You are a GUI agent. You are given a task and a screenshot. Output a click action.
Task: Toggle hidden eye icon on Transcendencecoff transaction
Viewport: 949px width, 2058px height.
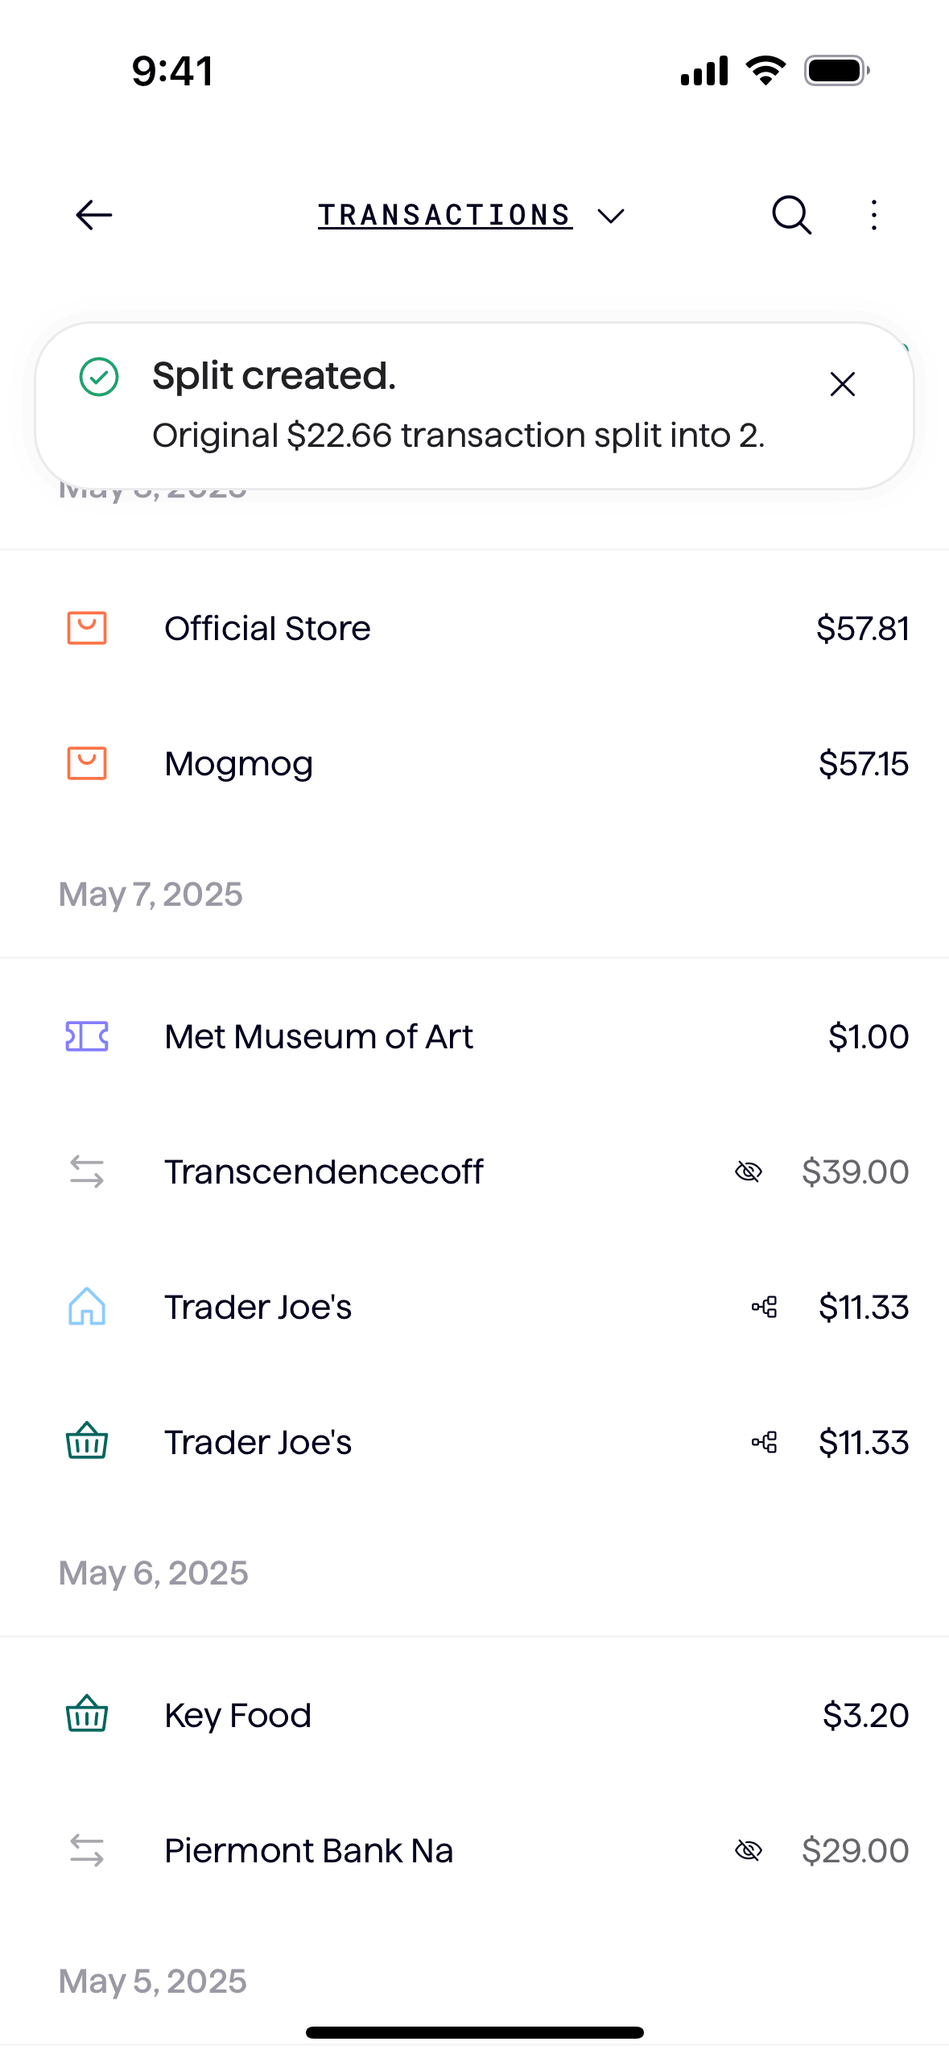tap(749, 1172)
